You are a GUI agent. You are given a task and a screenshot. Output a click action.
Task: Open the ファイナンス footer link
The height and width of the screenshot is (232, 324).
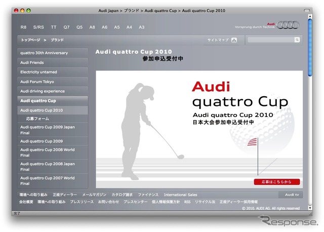[x=148, y=195]
